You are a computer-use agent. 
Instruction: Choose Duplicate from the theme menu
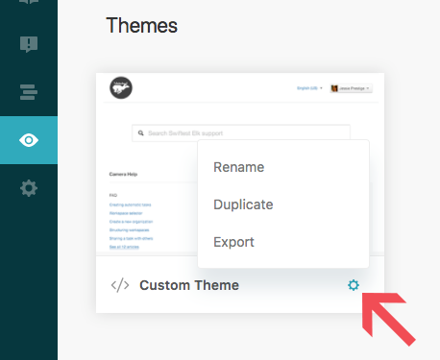(x=243, y=204)
